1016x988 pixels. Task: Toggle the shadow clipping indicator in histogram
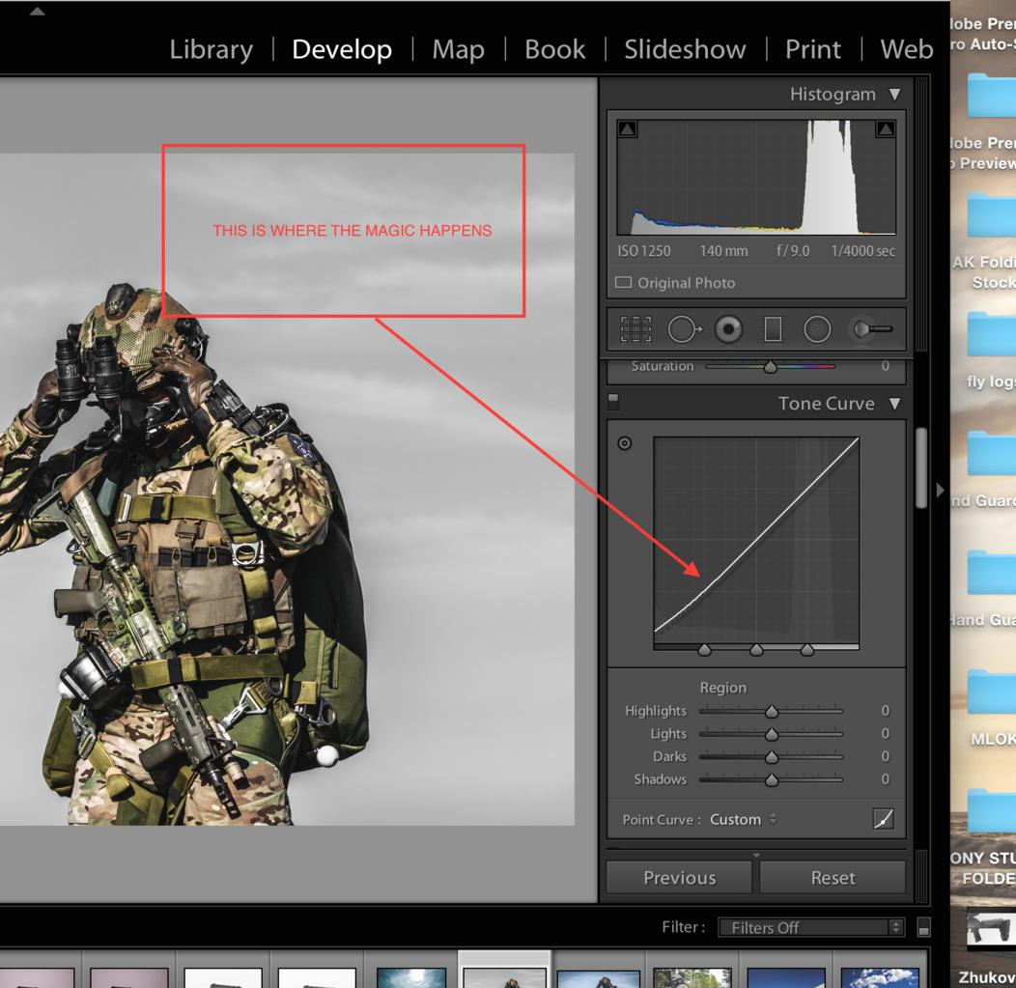click(627, 128)
